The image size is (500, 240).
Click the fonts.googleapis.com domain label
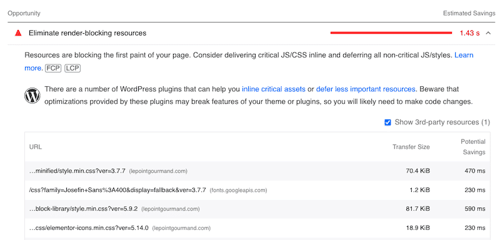coord(238,190)
